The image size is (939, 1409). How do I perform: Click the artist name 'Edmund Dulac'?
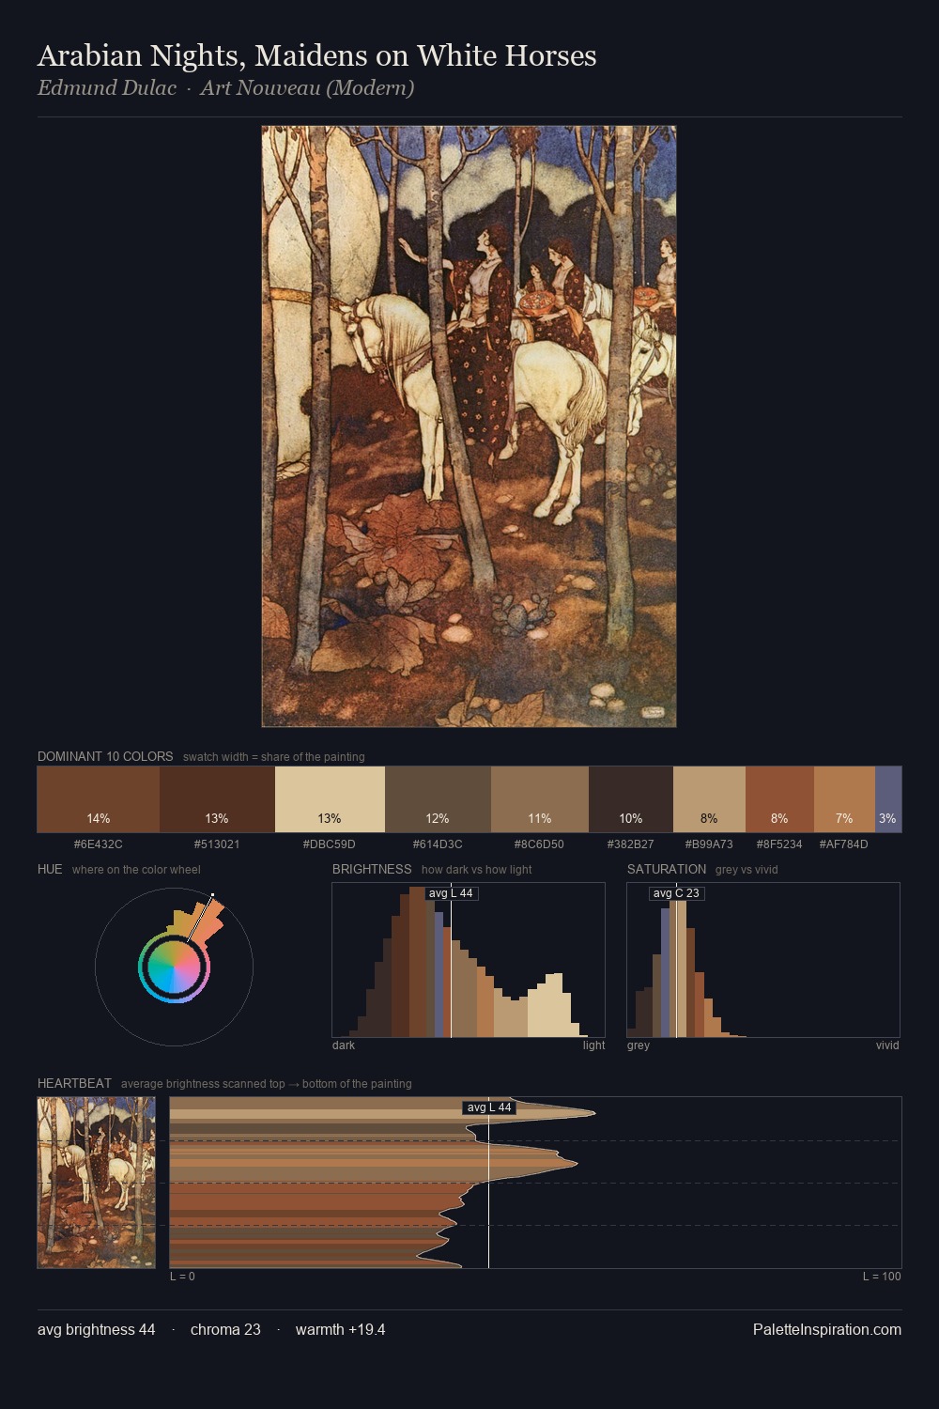107,88
